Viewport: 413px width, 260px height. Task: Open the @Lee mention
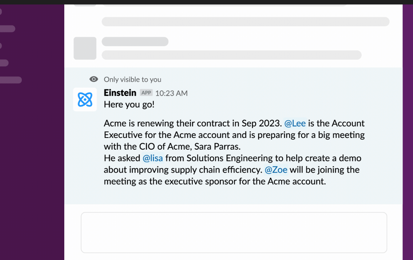tap(295, 123)
